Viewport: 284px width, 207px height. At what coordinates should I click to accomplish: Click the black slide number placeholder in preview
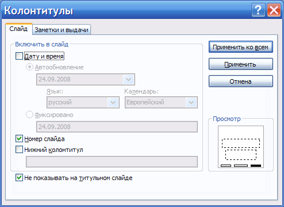(x=256, y=166)
